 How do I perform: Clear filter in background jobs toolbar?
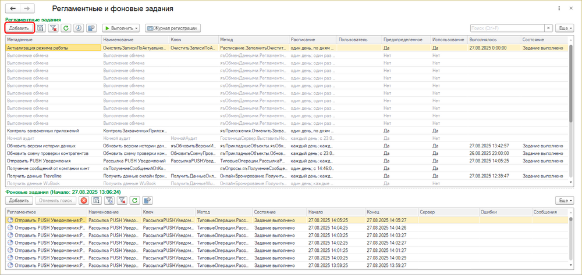point(122,200)
